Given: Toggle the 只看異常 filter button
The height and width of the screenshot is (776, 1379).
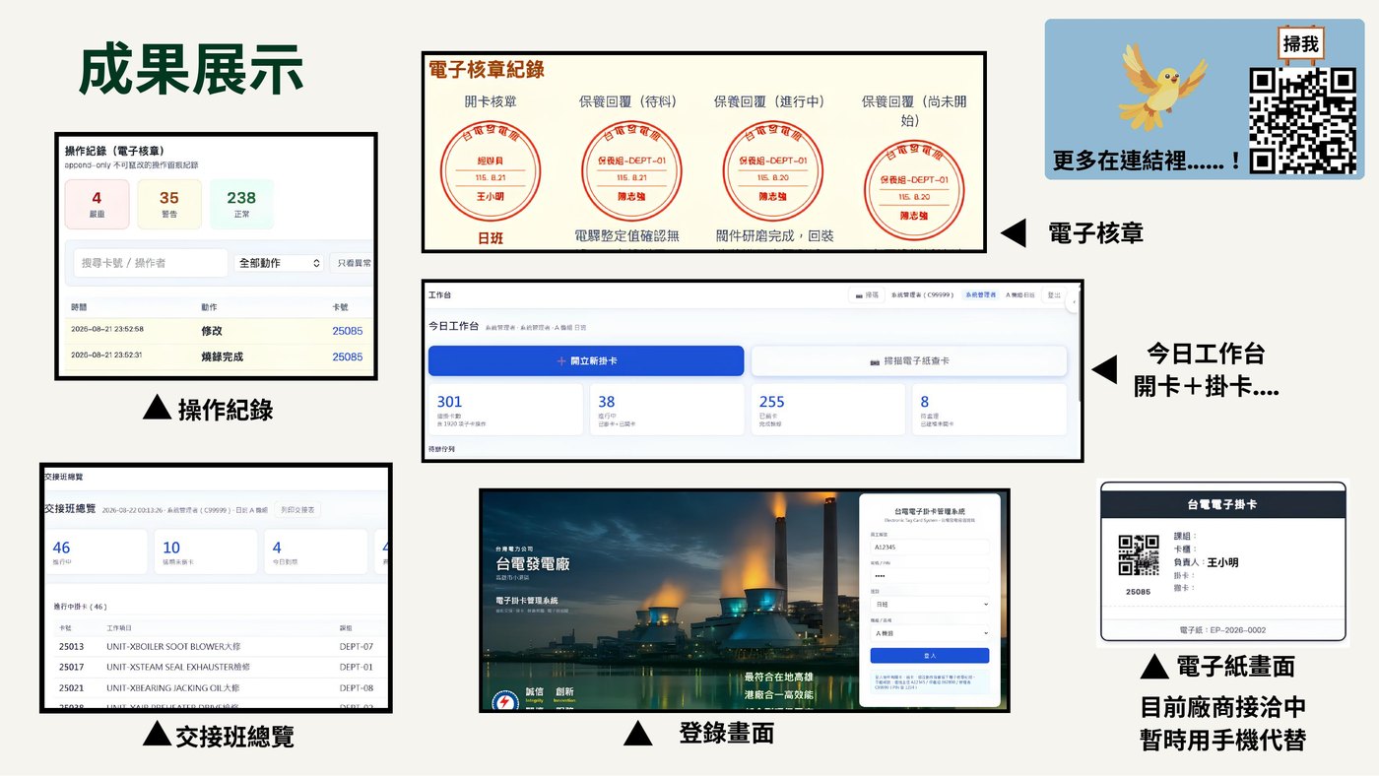Looking at the screenshot, I should [x=353, y=263].
